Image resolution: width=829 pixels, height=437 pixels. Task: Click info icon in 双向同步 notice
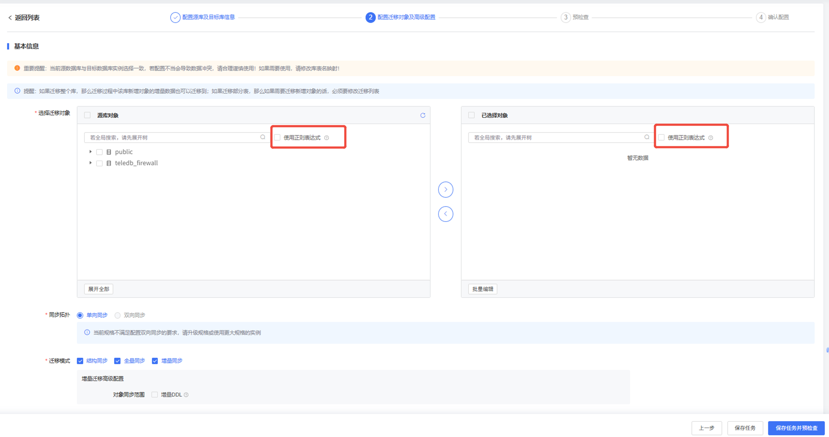click(87, 332)
